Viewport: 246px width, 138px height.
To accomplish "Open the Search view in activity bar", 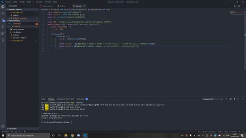I will pos(3,13).
